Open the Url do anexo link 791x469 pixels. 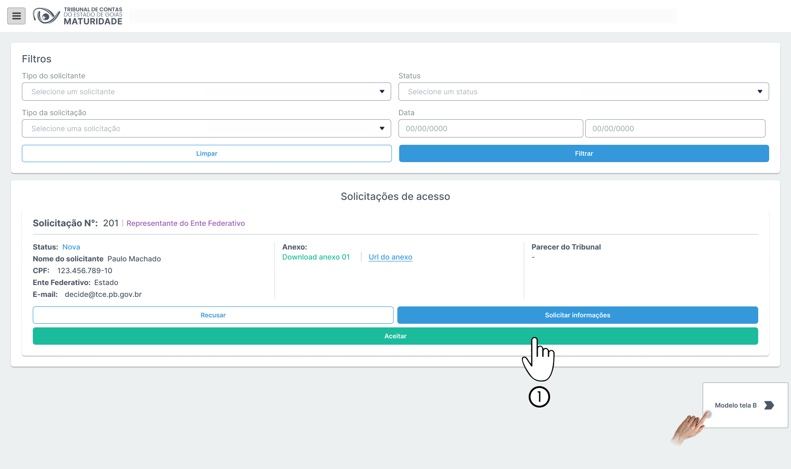click(x=390, y=257)
